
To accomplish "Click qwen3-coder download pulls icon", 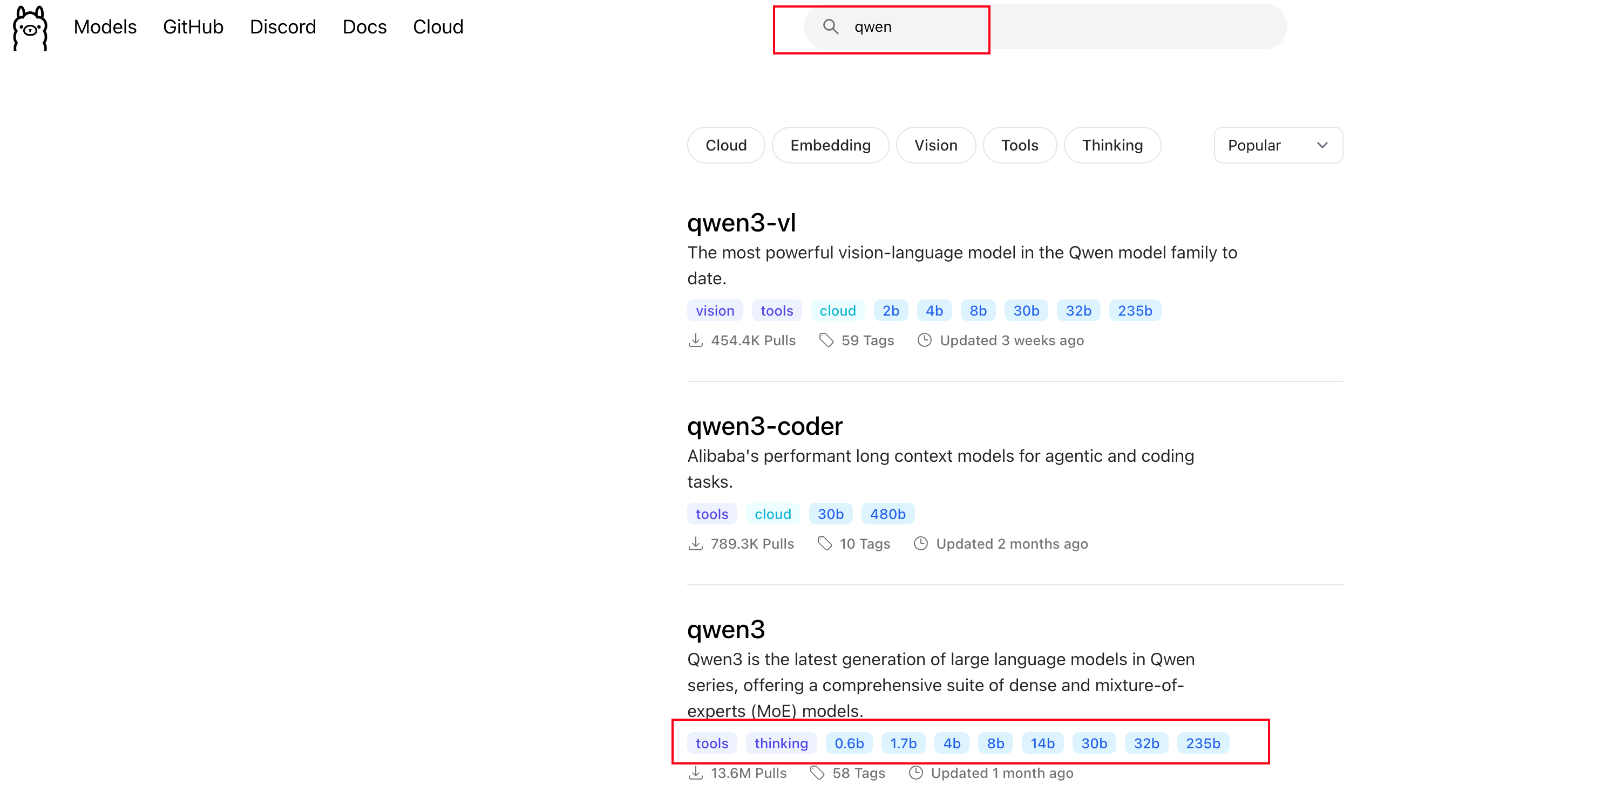I will coord(695,543).
